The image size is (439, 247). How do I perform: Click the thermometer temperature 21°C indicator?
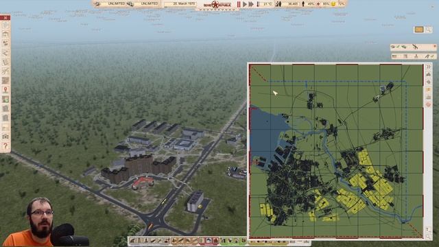[x=265, y=4]
